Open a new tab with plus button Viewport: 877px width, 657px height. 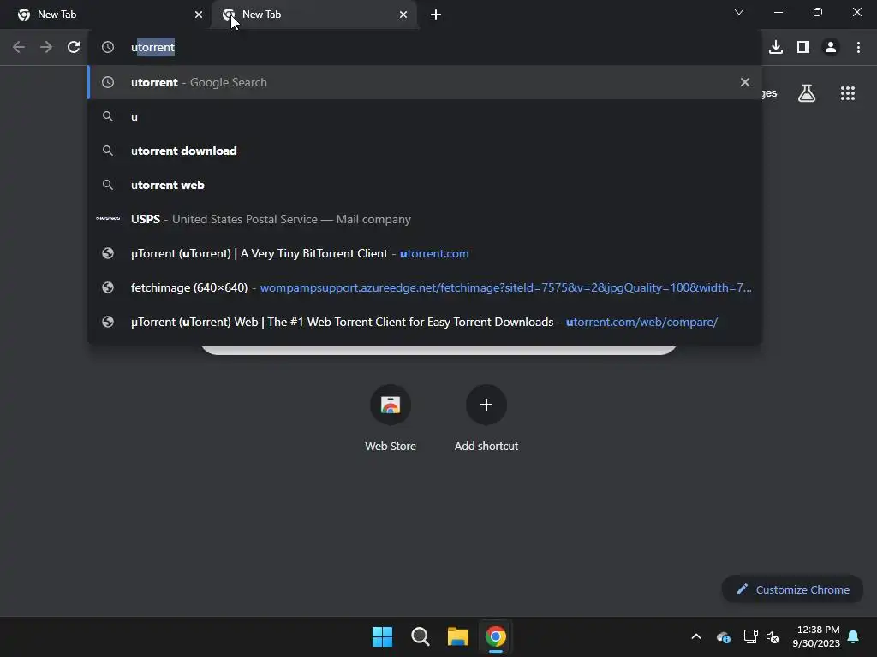tap(436, 15)
